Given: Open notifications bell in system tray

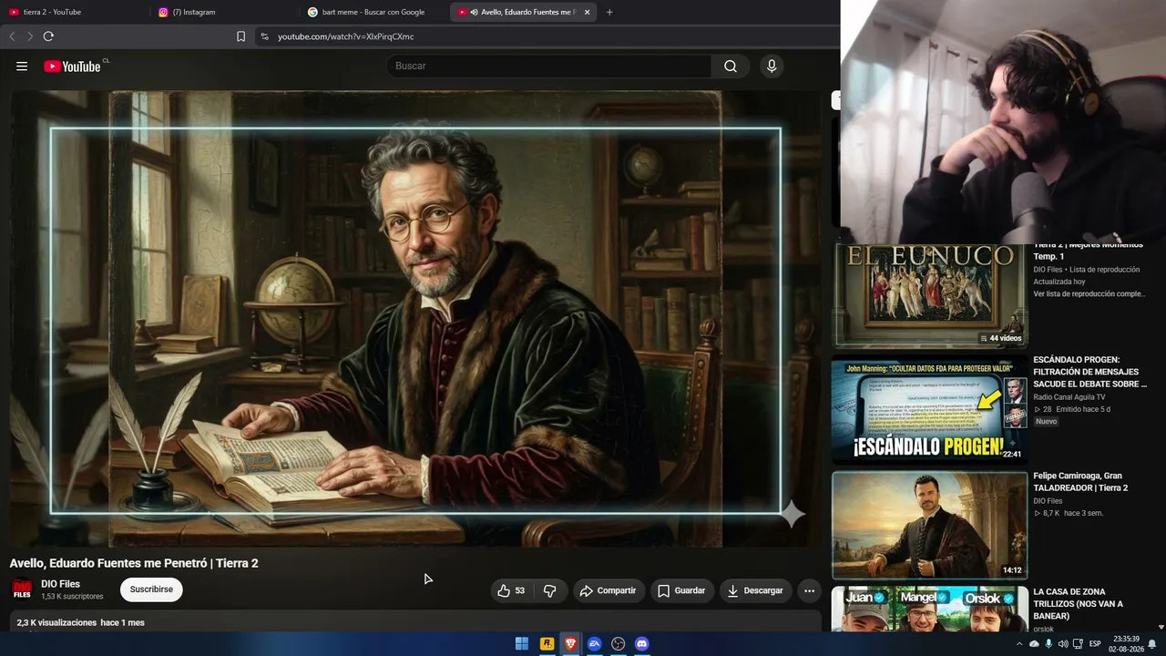Looking at the screenshot, I should coord(1152,644).
